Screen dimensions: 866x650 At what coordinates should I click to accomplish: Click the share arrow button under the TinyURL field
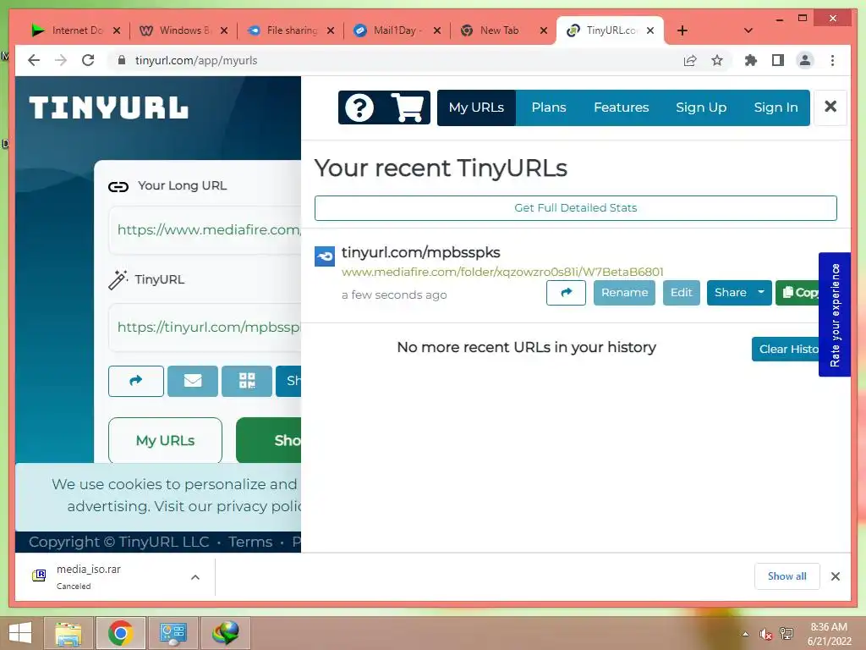[x=136, y=381]
